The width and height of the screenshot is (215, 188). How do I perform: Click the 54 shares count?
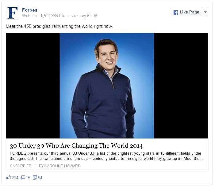[40, 178]
